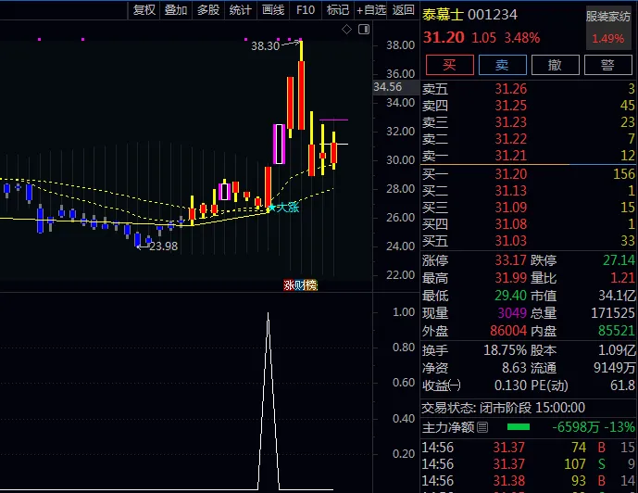Click the 撤 cancel order button
Screen dimensions: 638x493
556,65
